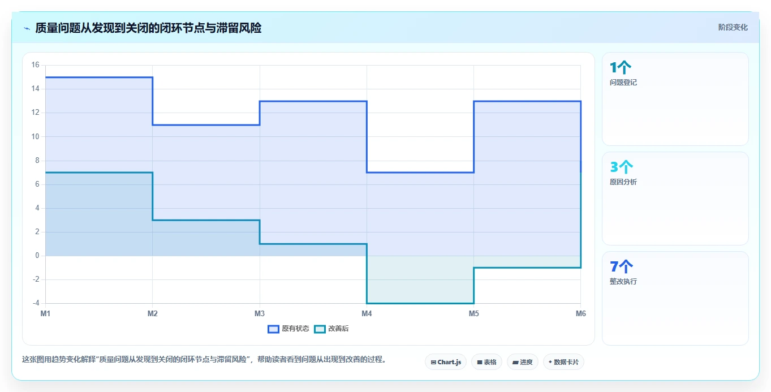
Task: Open the 原因分析 card showing 3个
Action: tap(675, 199)
